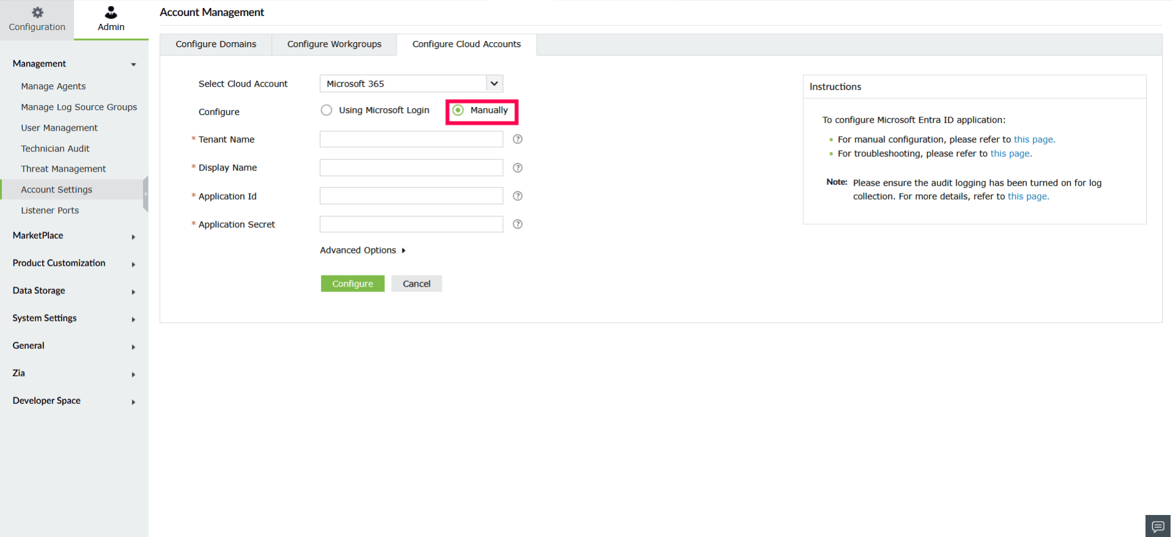This screenshot has height=537, width=1173.
Task: Open the chat support icon
Action: (1158, 526)
